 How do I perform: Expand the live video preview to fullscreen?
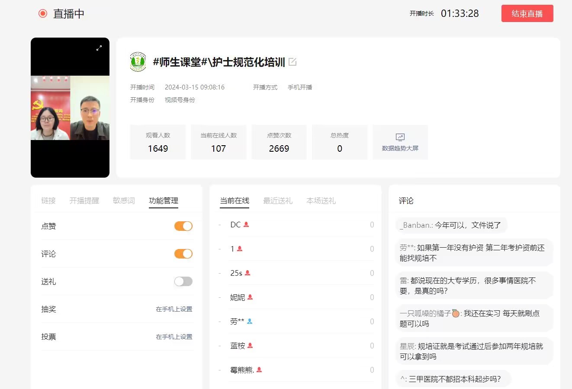click(x=99, y=48)
